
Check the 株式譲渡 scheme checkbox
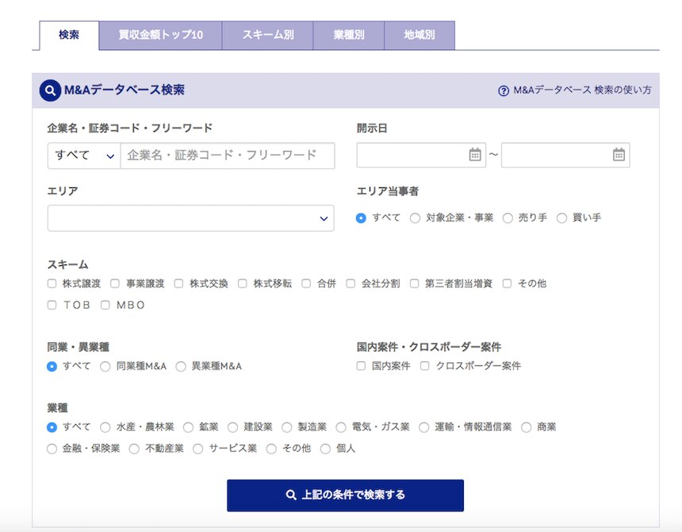(52, 283)
